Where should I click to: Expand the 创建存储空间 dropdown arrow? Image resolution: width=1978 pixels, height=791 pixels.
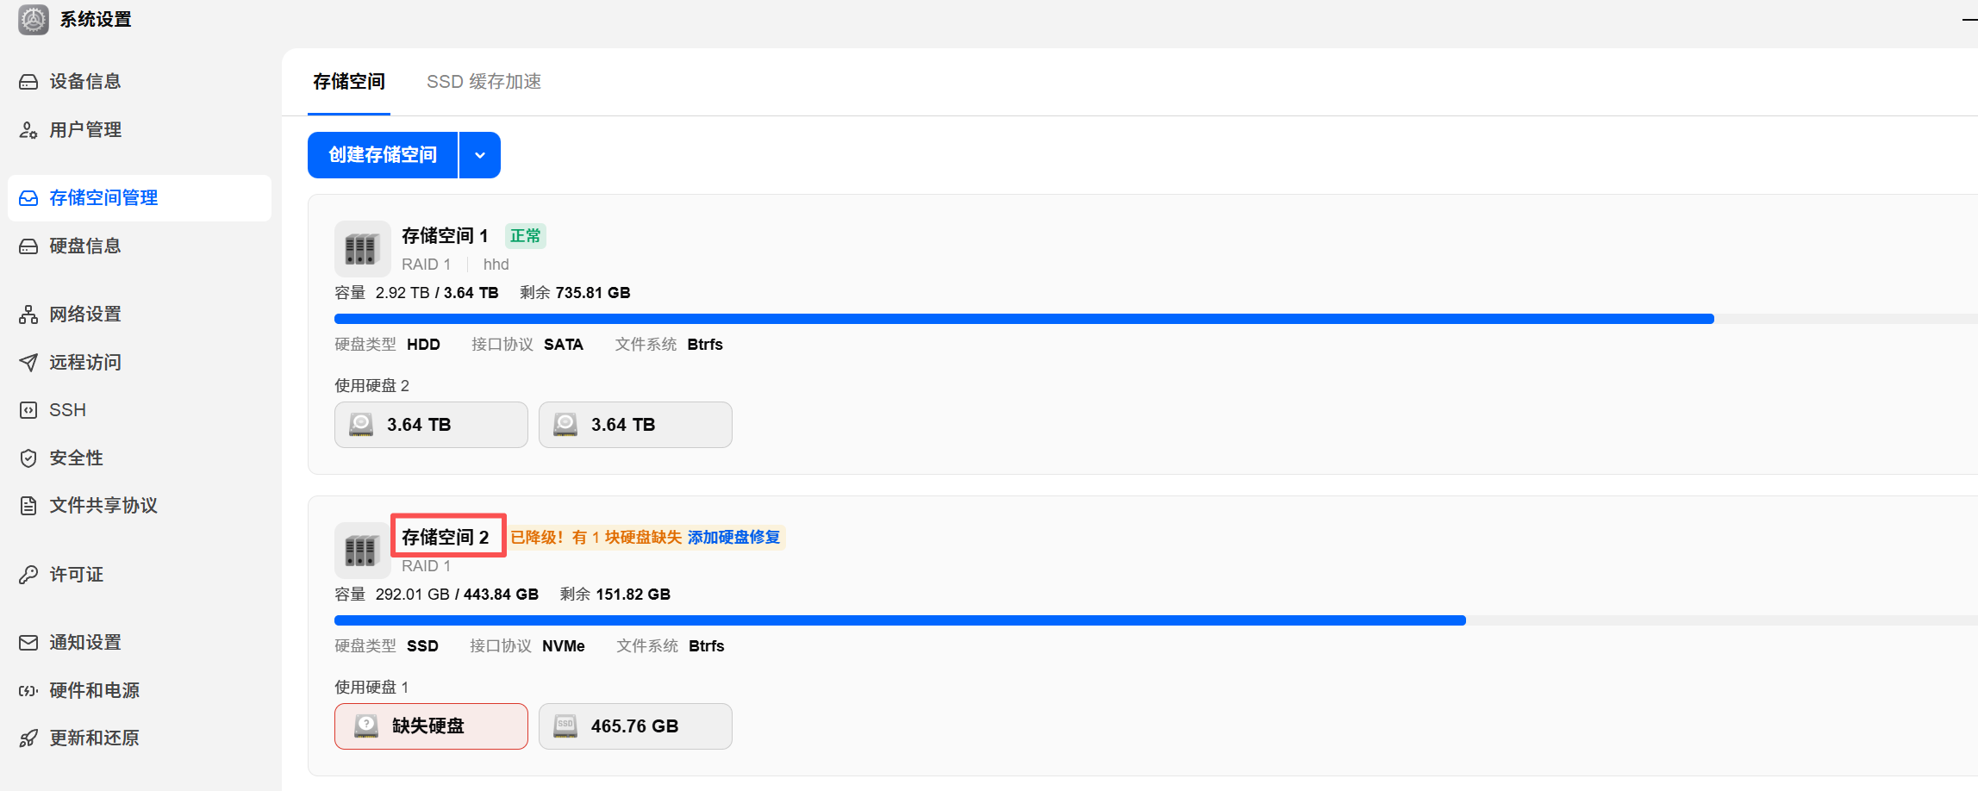pos(480,155)
